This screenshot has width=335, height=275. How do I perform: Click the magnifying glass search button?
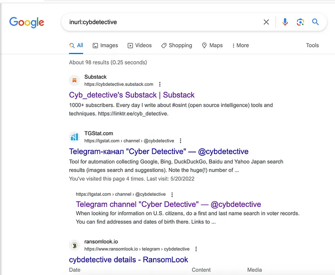pyautogui.click(x=315, y=22)
